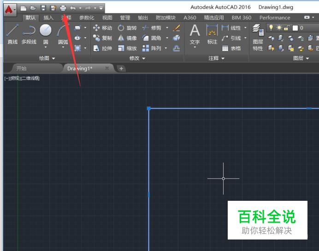The width and height of the screenshot is (319, 251).
Task: Open the Performance ribbon tab
Action: (x=275, y=18)
